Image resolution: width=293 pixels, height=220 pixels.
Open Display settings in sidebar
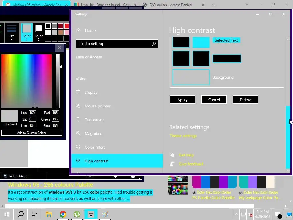pyautogui.click(x=91, y=92)
